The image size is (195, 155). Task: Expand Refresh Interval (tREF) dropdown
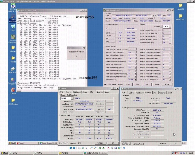136,58
